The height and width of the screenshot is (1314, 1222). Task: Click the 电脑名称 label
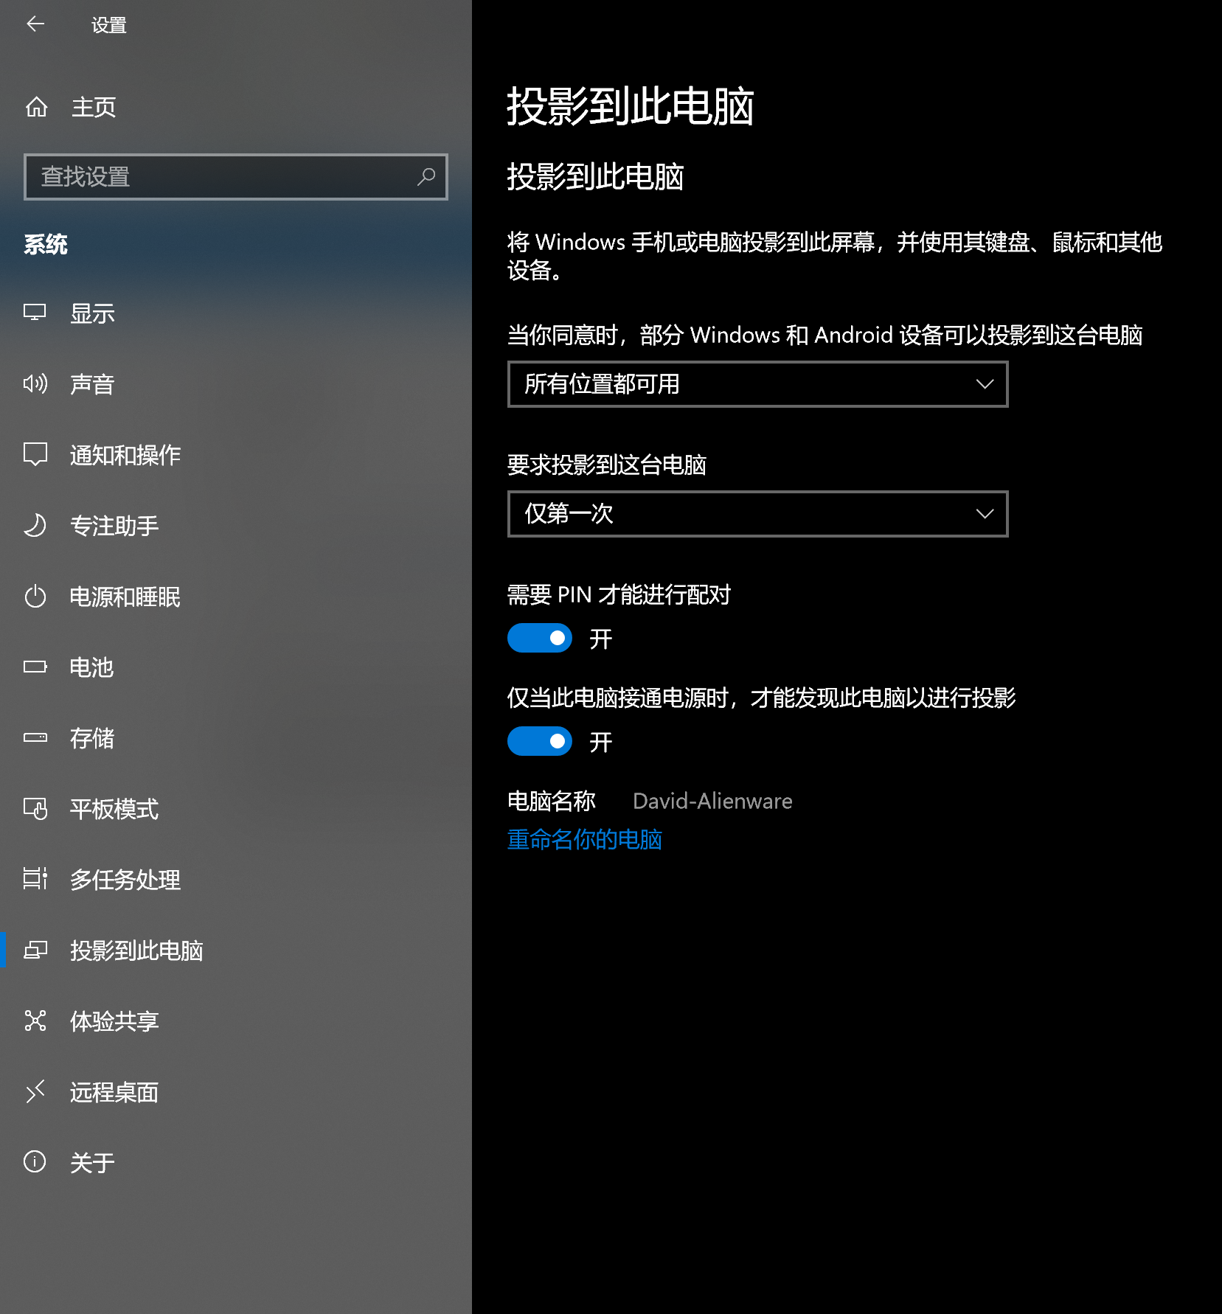(551, 801)
